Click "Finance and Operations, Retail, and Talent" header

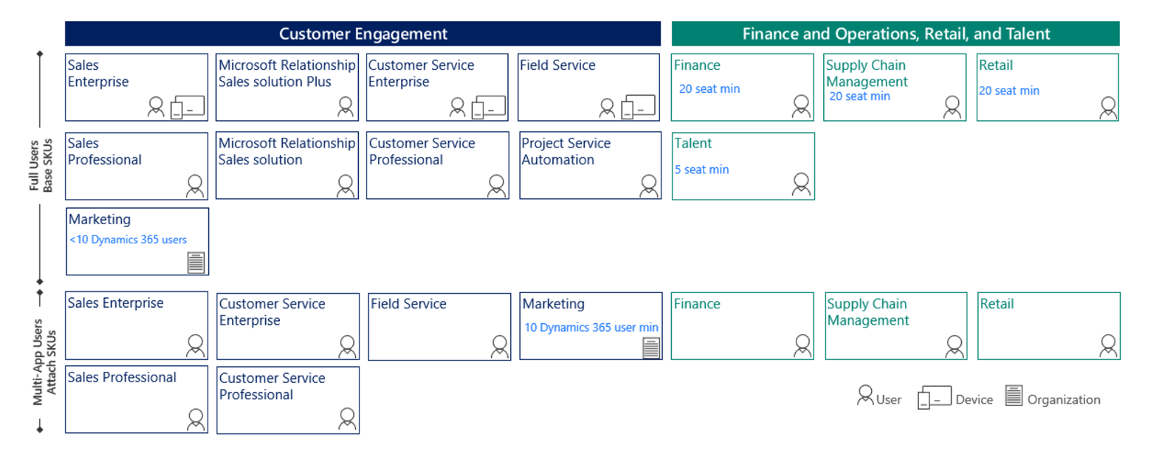point(896,34)
